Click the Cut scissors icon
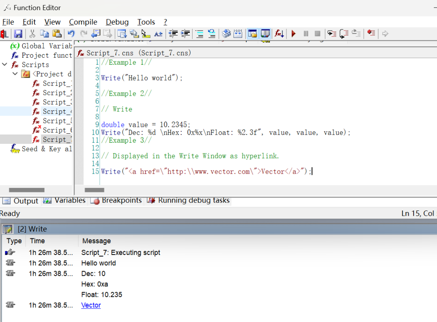437x322 pixels. click(x=32, y=34)
